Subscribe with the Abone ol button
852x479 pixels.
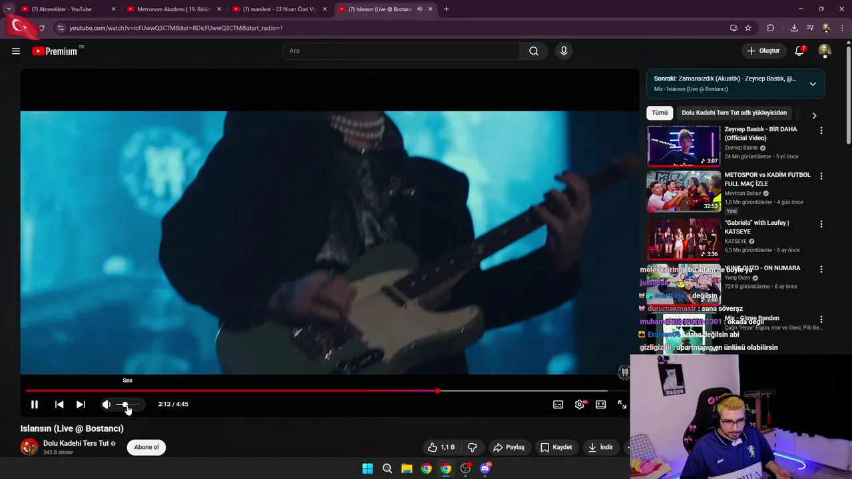tap(146, 447)
